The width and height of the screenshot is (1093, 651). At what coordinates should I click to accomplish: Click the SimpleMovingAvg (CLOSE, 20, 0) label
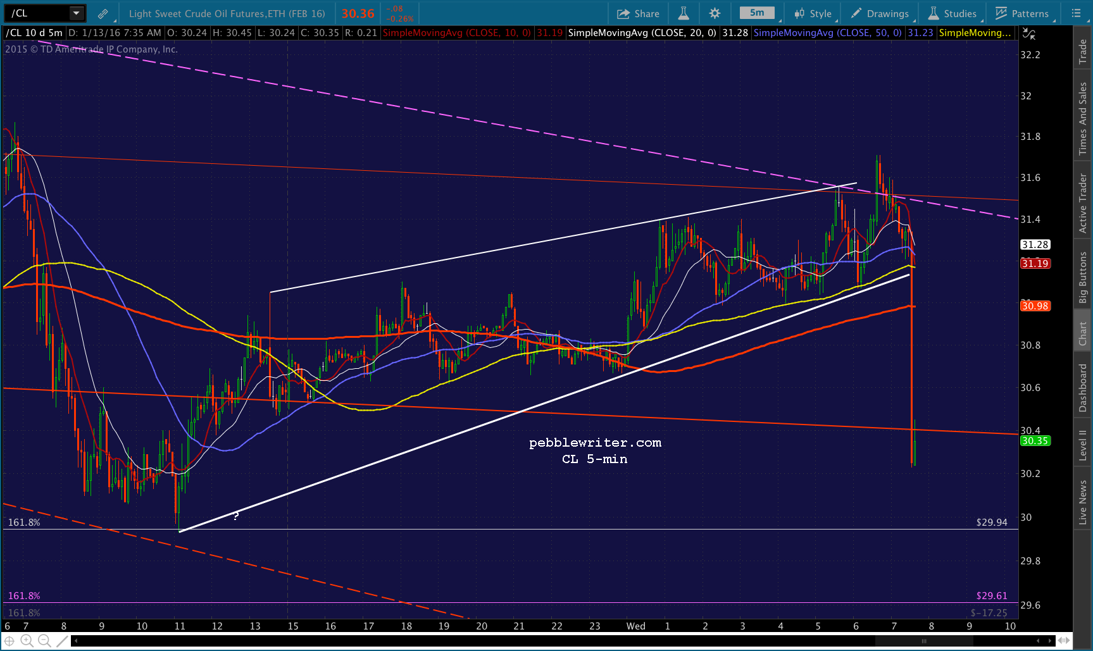(x=642, y=33)
